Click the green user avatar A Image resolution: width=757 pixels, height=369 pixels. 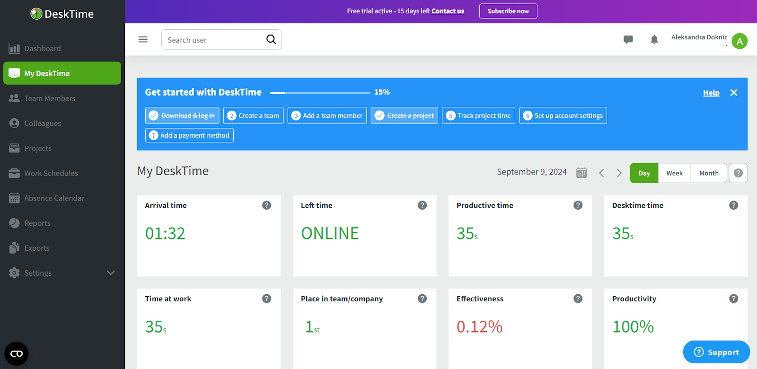(739, 41)
